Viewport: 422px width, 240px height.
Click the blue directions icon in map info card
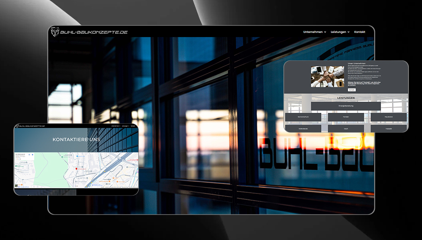point(32,155)
